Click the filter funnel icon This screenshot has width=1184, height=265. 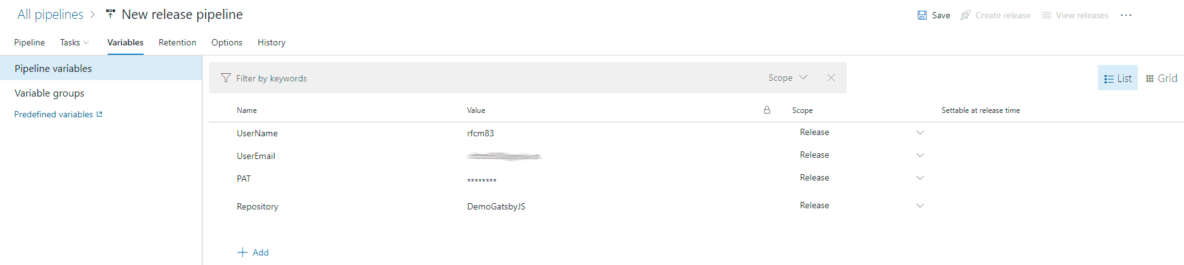pyautogui.click(x=226, y=78)
